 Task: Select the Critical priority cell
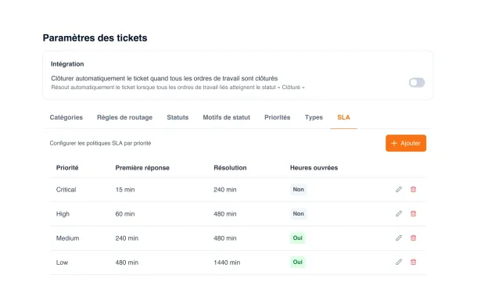click(x=66, y=190)
